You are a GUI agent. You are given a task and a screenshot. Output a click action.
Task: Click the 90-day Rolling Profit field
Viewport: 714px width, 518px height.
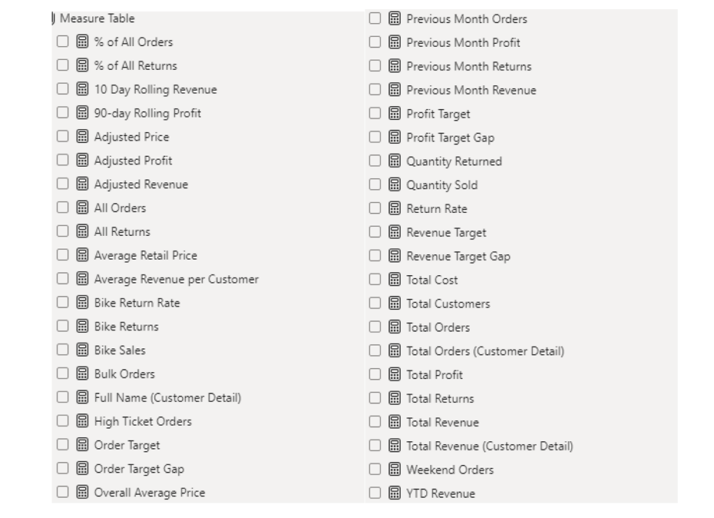148,113
